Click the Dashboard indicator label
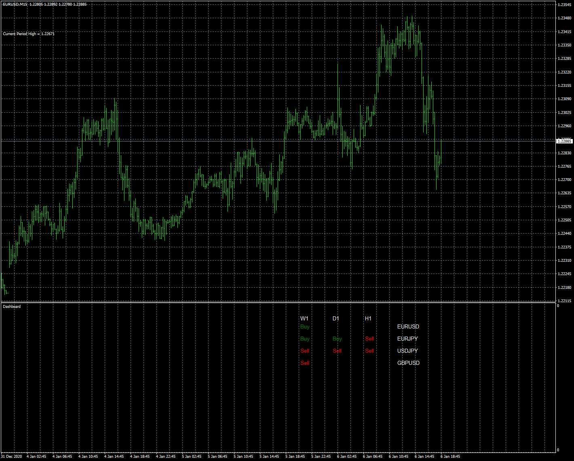 (12, 307)
